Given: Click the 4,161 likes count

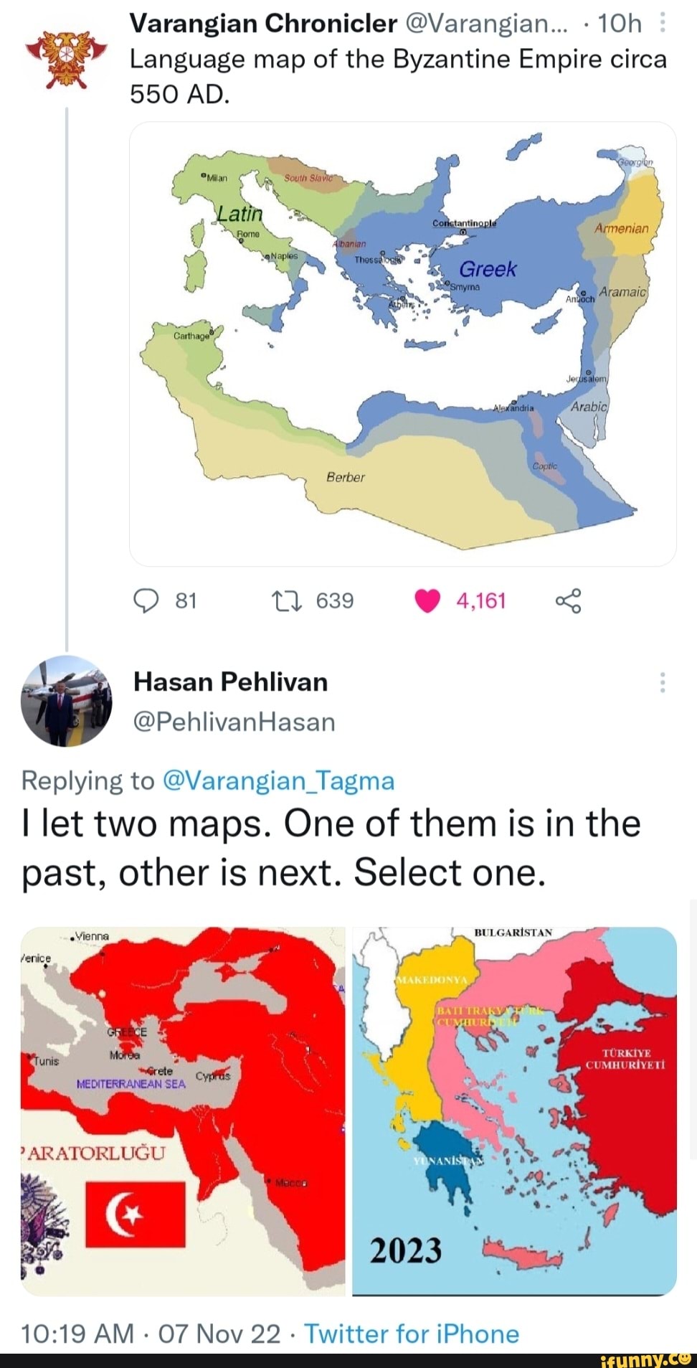Looking at the screenshot, I should (x=481, y=600).
